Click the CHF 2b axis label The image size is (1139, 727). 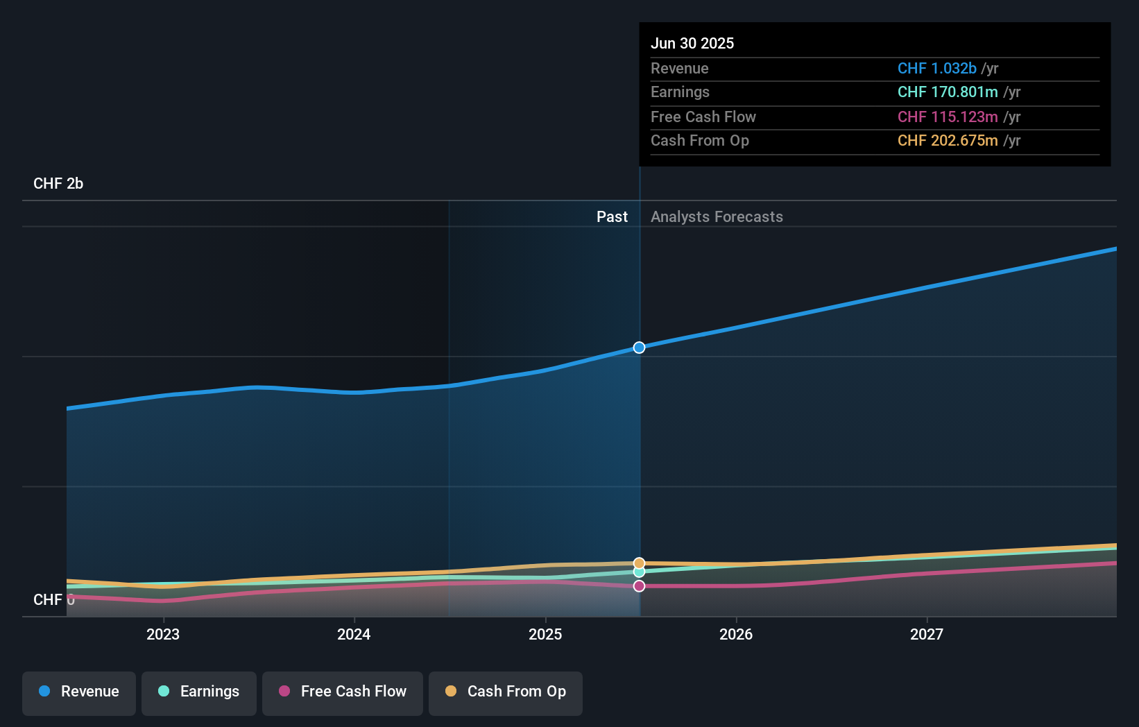[x=58, y=184]
